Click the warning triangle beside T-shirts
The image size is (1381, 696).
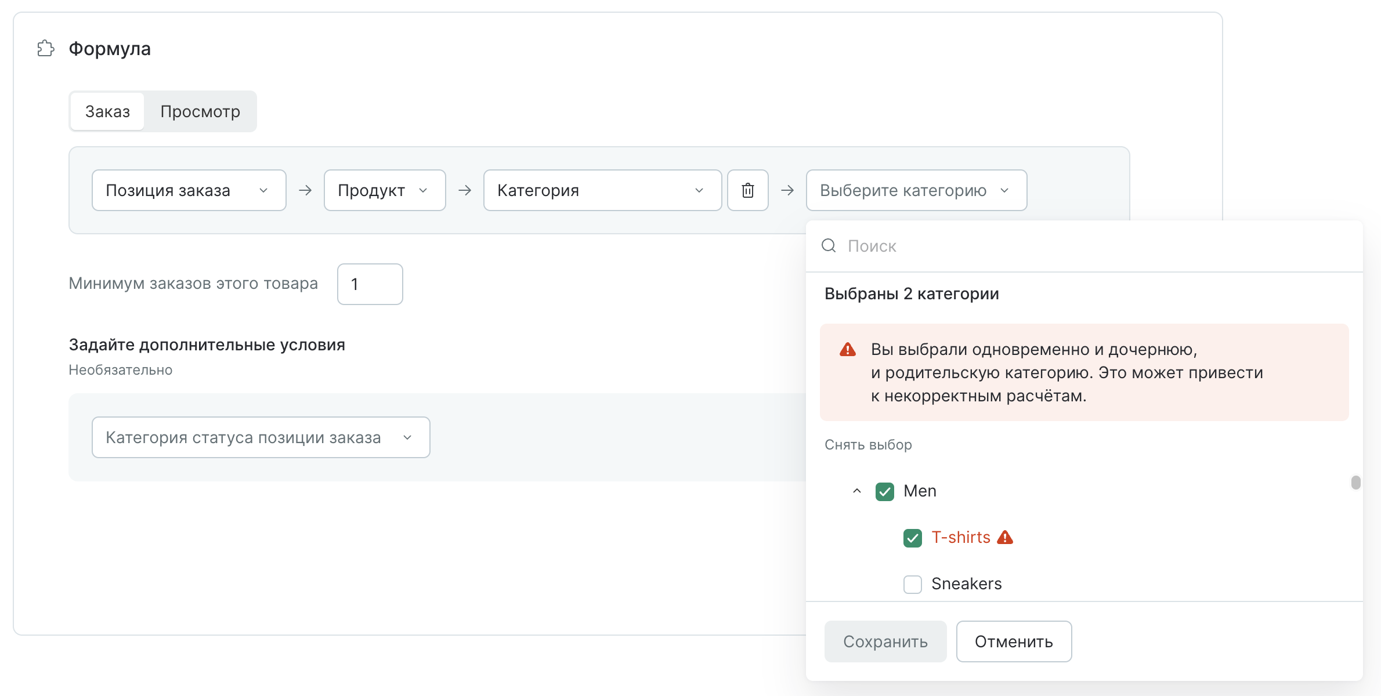[1005, 538]
